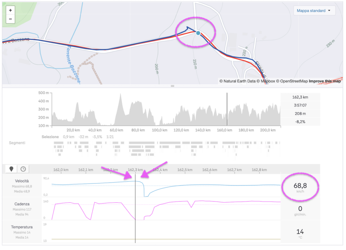Click the Natural Earth Data attribution

[x=237, y=81]
